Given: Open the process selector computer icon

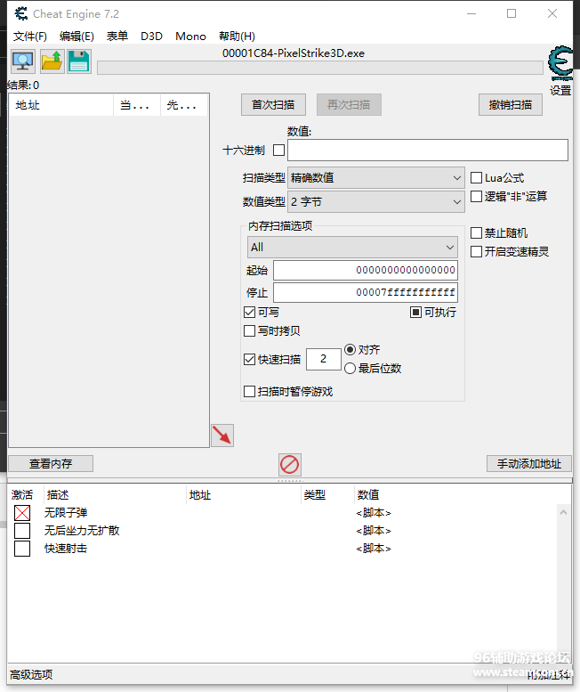Looking at the screenshot, I should pyautogui.click(x=23, y=61).
